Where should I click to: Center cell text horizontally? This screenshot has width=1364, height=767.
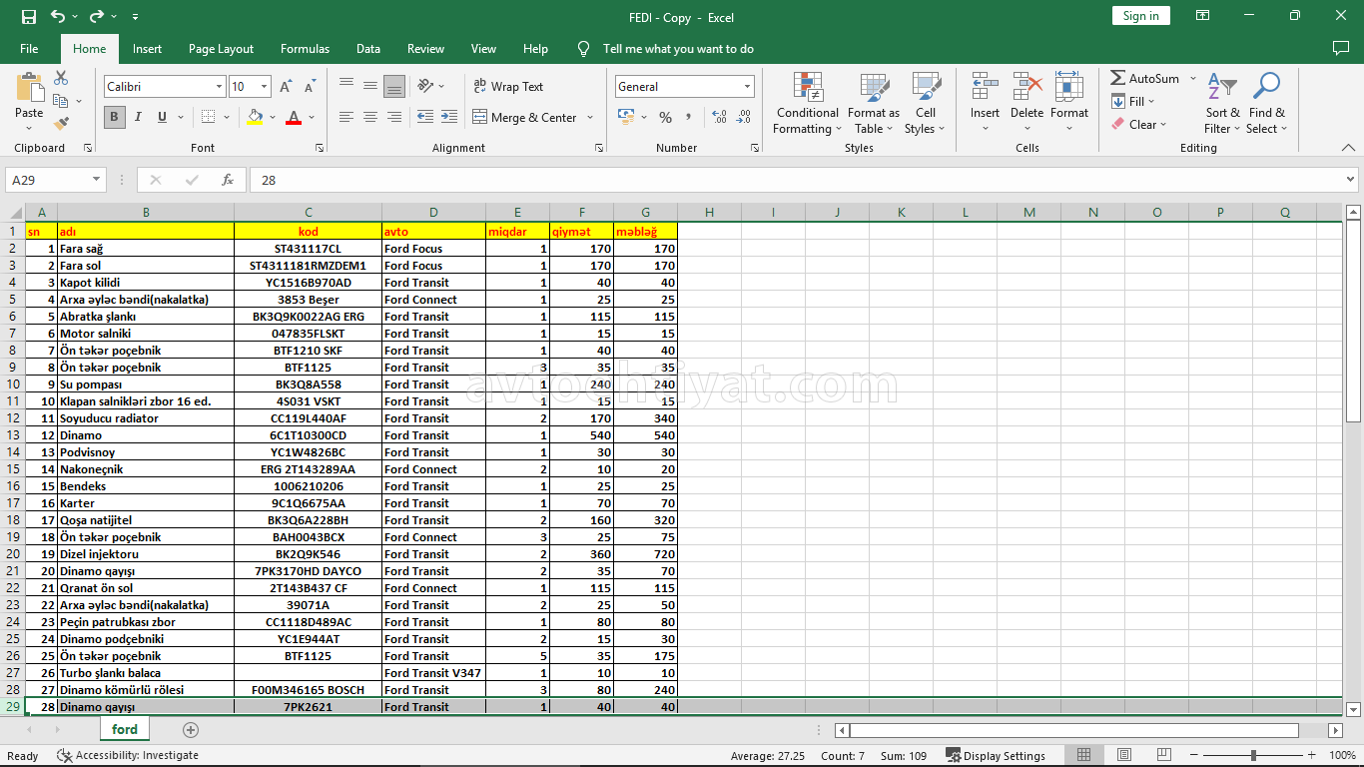pos(370,117)
